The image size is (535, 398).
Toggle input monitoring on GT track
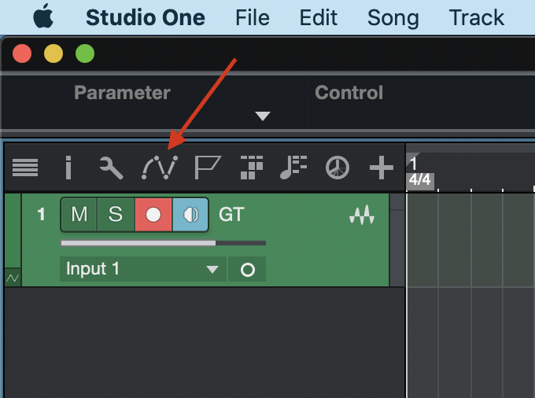(190, 215)
